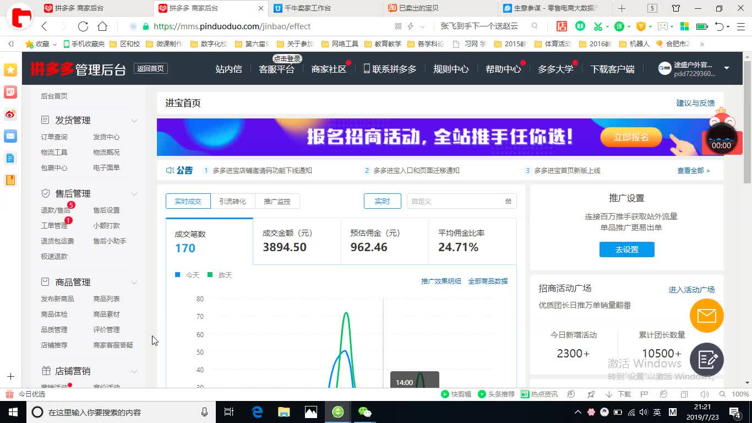Open favorites star in left sidebar
Image resolution: width=752 pixels, height=423 pixels.
[10, 69]
